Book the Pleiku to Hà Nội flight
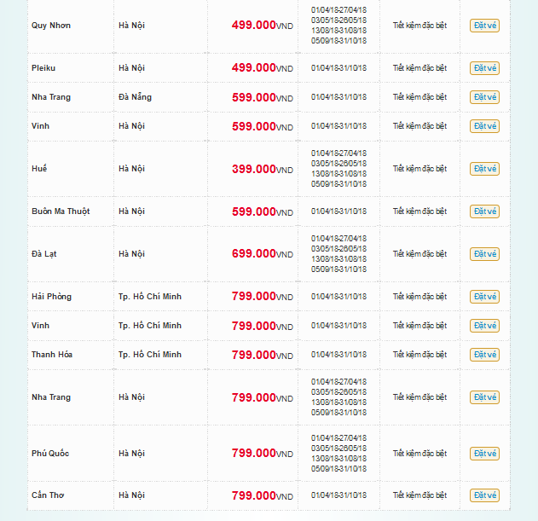Image resolution: width=538 pixels, height=521 pixels. (484, 68)
